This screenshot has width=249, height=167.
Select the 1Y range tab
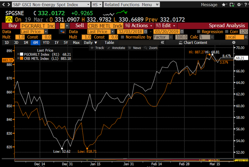coord(56,42)
